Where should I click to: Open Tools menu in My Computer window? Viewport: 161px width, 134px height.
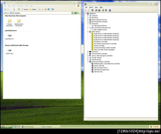coord(26,6)
